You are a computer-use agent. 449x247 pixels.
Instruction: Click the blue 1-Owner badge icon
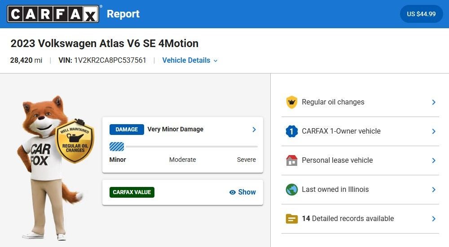[x=292, y=131]
